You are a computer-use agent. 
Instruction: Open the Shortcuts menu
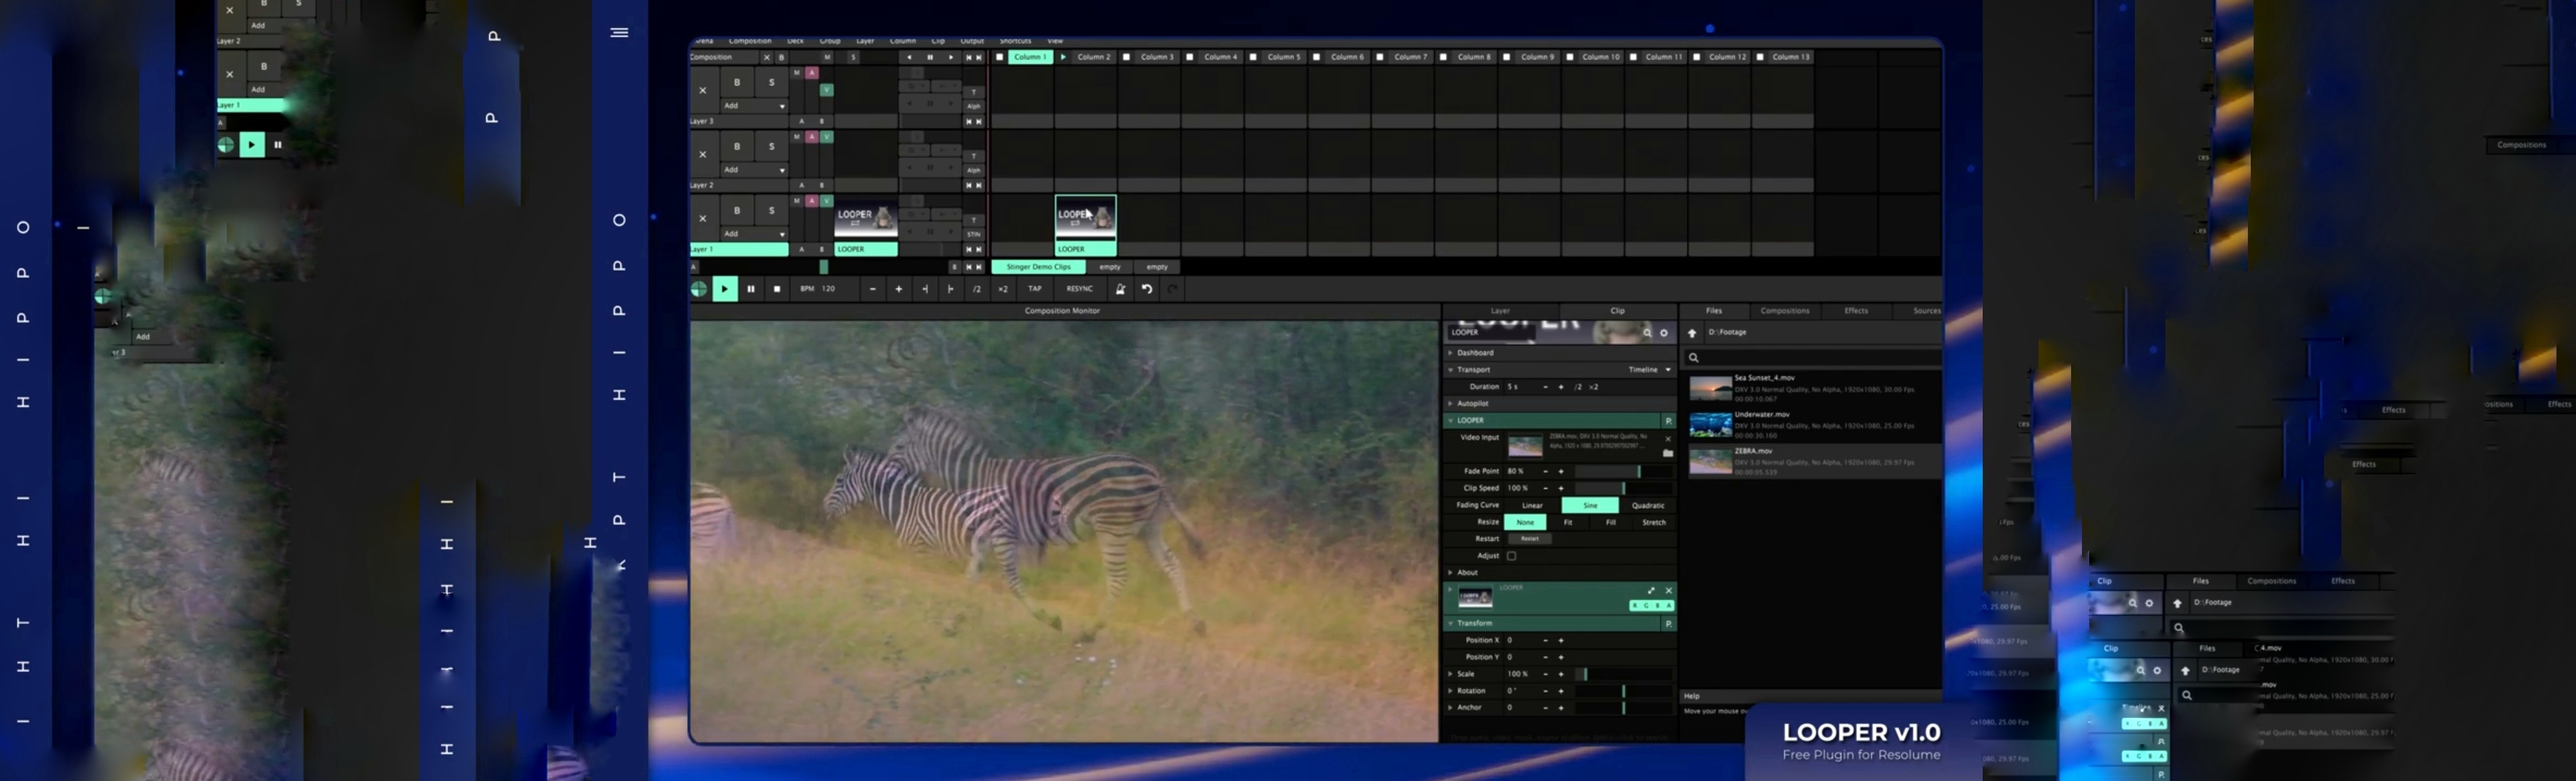tap(1015, 41)
